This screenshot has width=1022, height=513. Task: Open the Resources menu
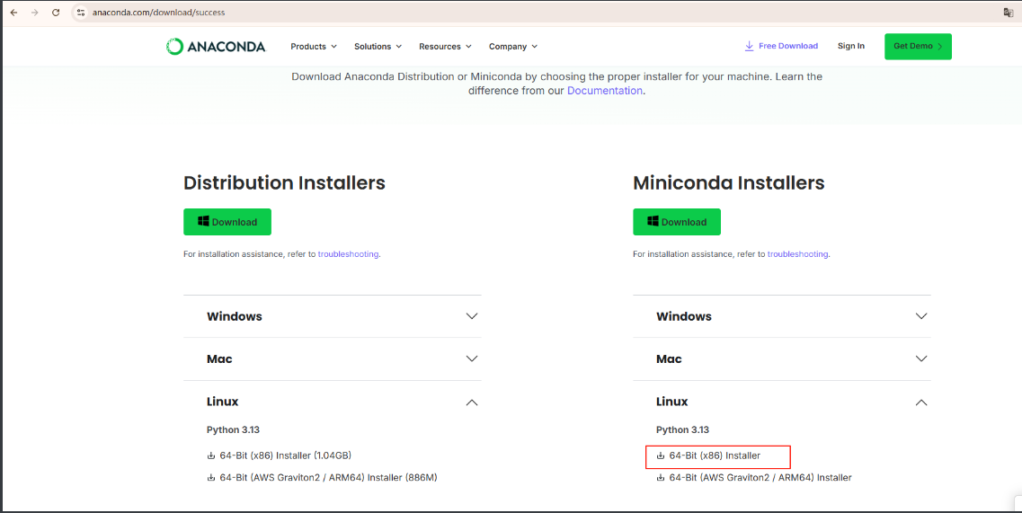pos(445,47)
